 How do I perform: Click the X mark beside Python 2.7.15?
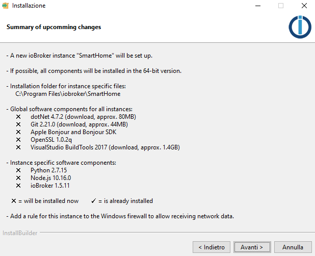tap(18, 170)
